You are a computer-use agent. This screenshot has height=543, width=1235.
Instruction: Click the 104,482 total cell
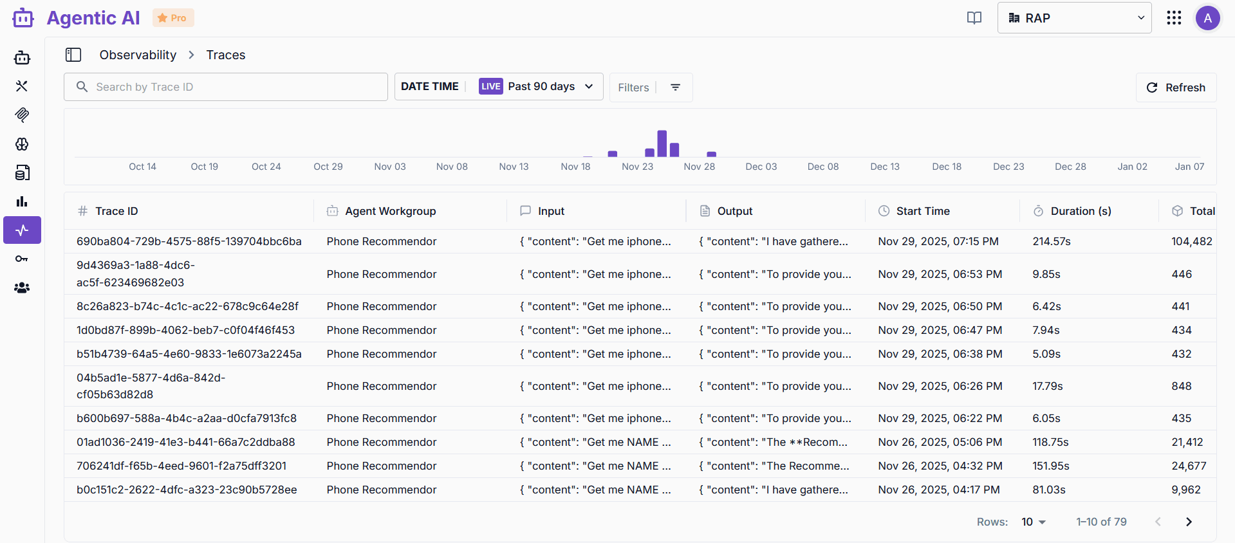pyautogui.click(x=1192, y=241)
